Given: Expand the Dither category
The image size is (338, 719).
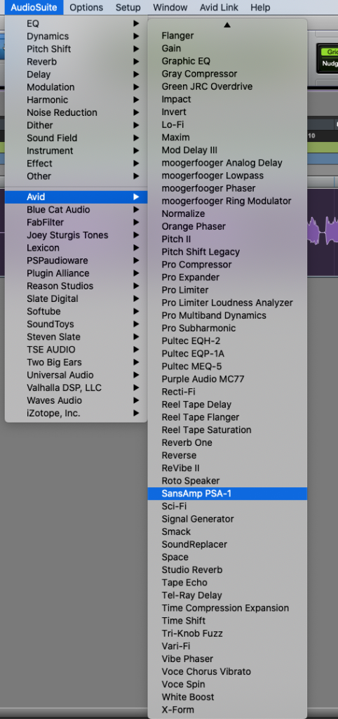Looking at the screenshot, I should click(x=76, y=125).
